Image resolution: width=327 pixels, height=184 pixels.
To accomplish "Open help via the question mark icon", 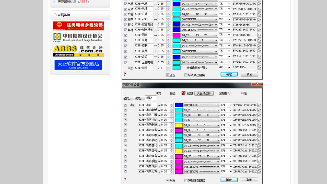I will point(125,180).
